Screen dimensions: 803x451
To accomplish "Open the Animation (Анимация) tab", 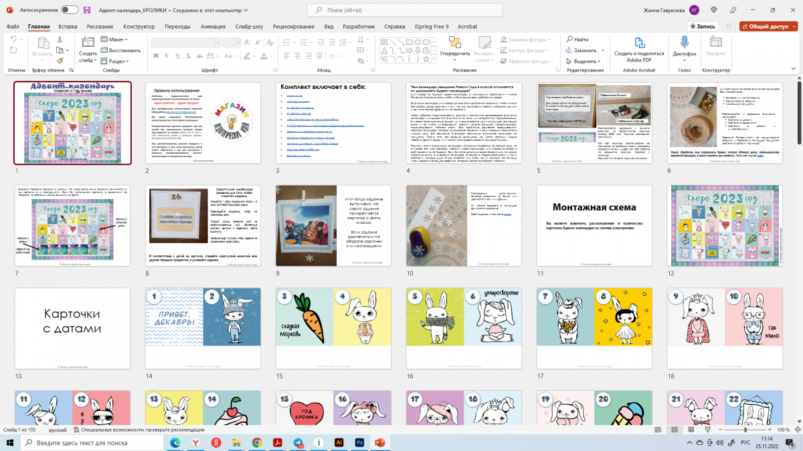I will (213, 27).
